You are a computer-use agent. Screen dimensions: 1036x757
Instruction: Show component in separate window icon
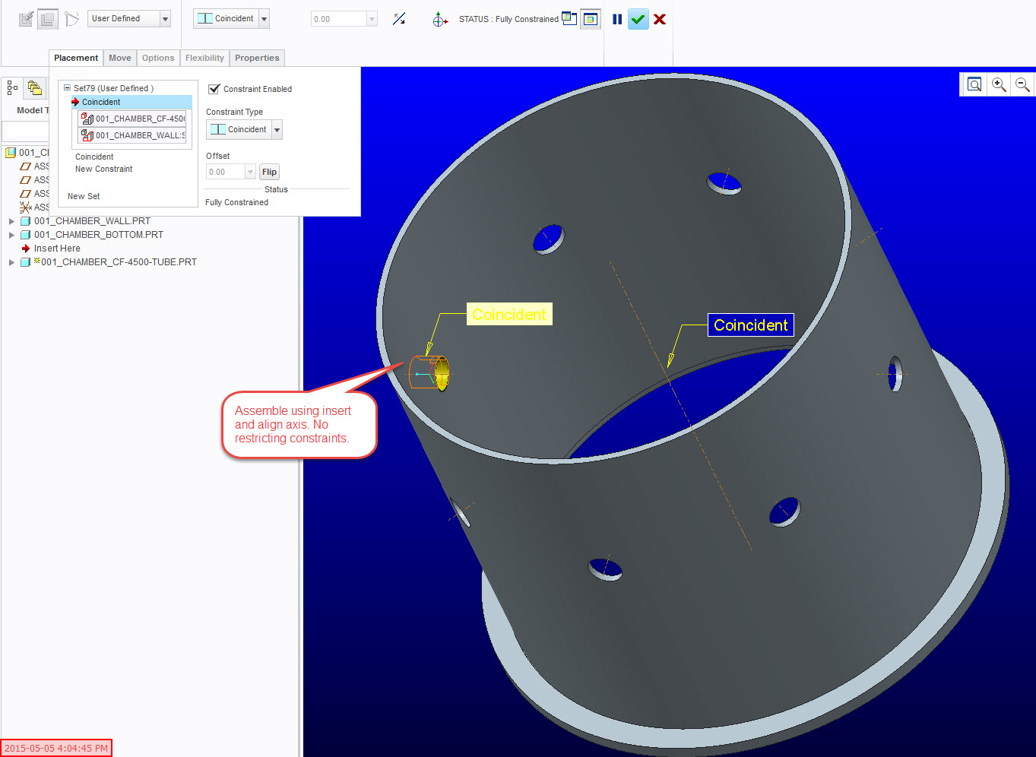pyautogui.click(x=569, y=18)
